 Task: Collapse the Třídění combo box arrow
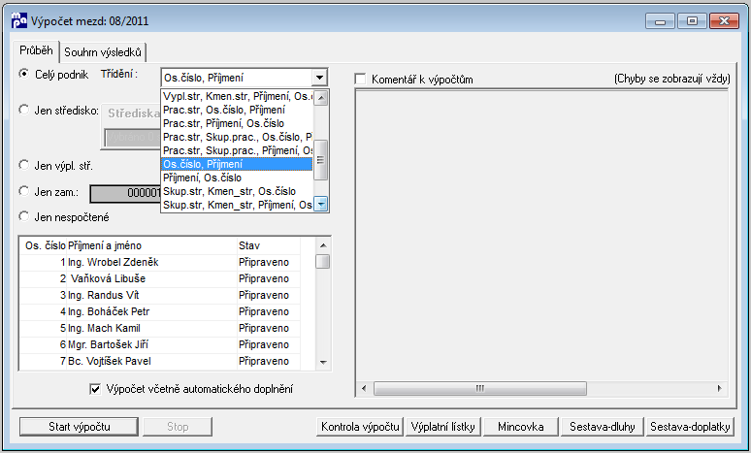pos(319,77)
